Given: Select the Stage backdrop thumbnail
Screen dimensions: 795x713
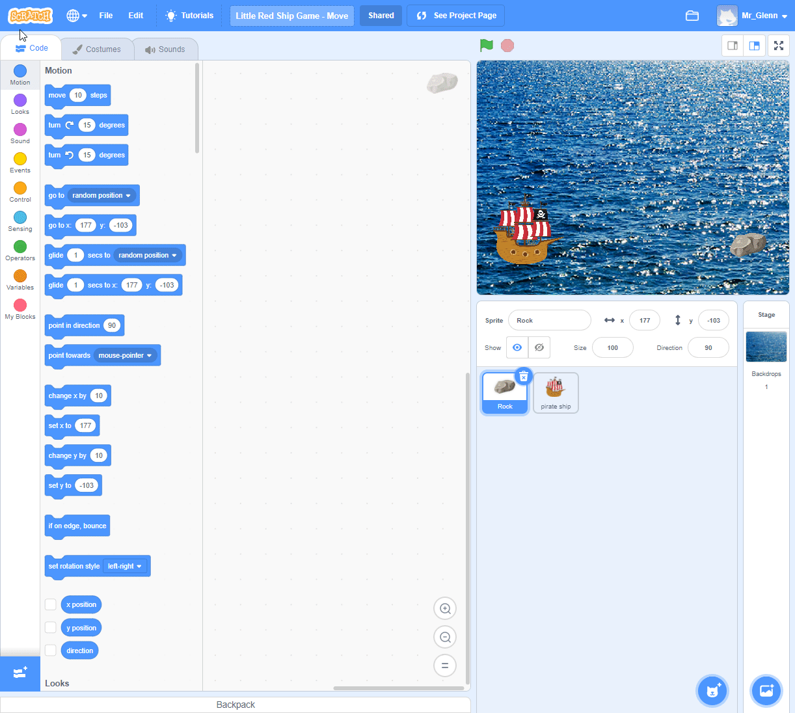Looking at the screenshot, I should pos(766,347).
